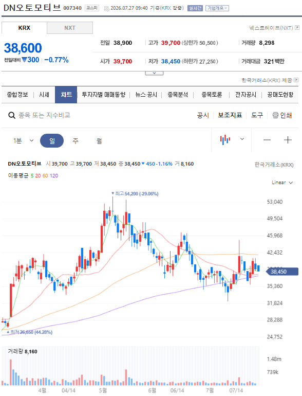Click the 5-day moving average label
The width and height of the screenshot is (302, 396).
pos(32,175)
